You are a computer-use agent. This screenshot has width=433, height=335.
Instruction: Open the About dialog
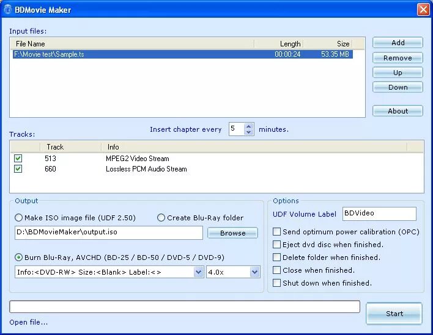[x=398, y=111]
